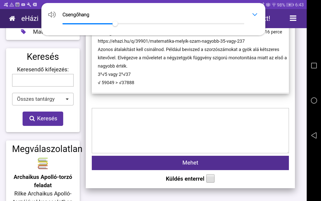The width and height of the screenshot is (321, 201).
Task: Open the hamburger menu icon
Action: pos(293,18)
